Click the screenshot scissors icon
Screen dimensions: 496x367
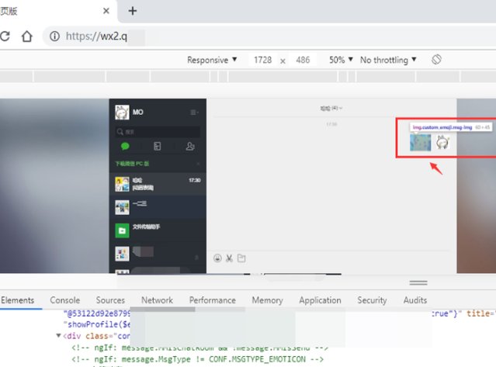(229, 258)
